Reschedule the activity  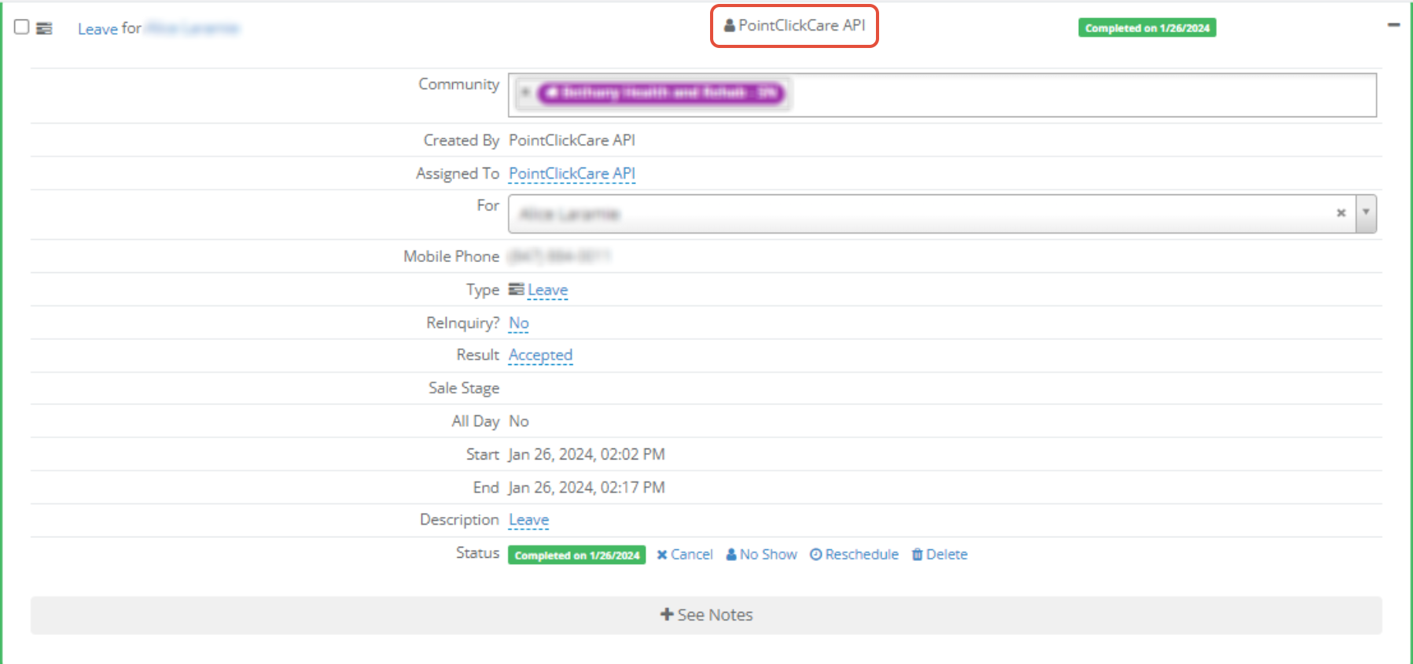[x=854, y=555]
